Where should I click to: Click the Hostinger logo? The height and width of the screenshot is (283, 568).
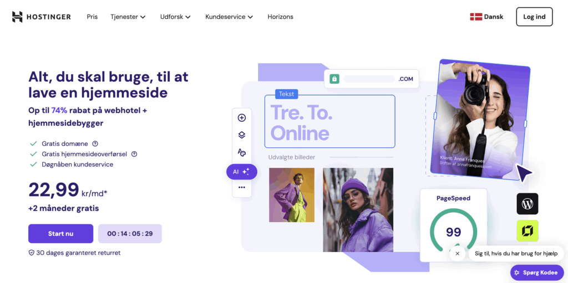point(41,17)
